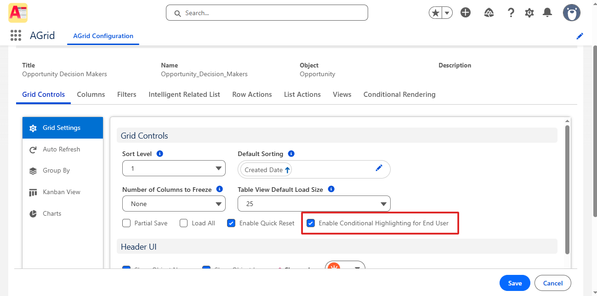Click Default Sorting info icon

pyautogui.click(x=291, y=154)
